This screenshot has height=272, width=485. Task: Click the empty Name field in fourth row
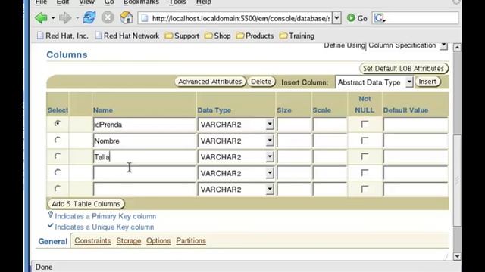[x=145, y=173]
